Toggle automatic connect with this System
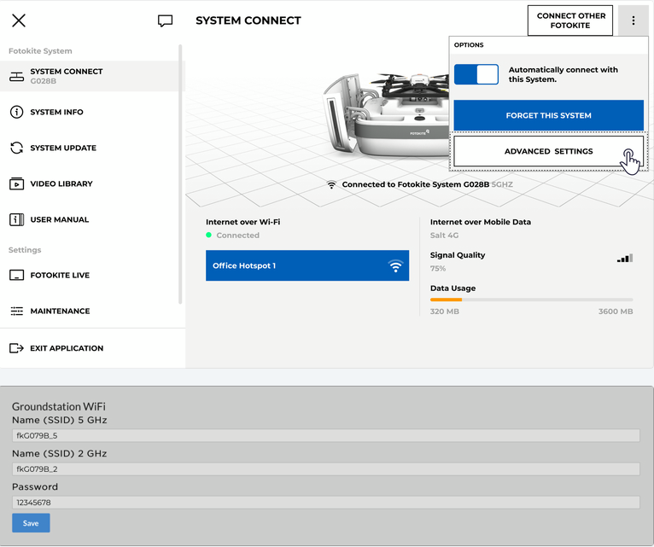The image size is (654, 547). tap(476, 74)
